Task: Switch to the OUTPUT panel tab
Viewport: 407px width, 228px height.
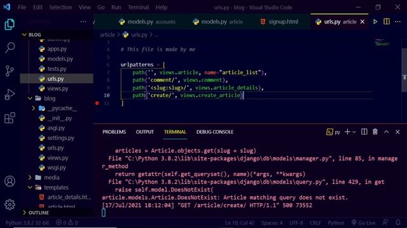Action: tap(145, 132)
